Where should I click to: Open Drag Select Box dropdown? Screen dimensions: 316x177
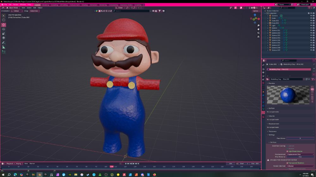34,11
